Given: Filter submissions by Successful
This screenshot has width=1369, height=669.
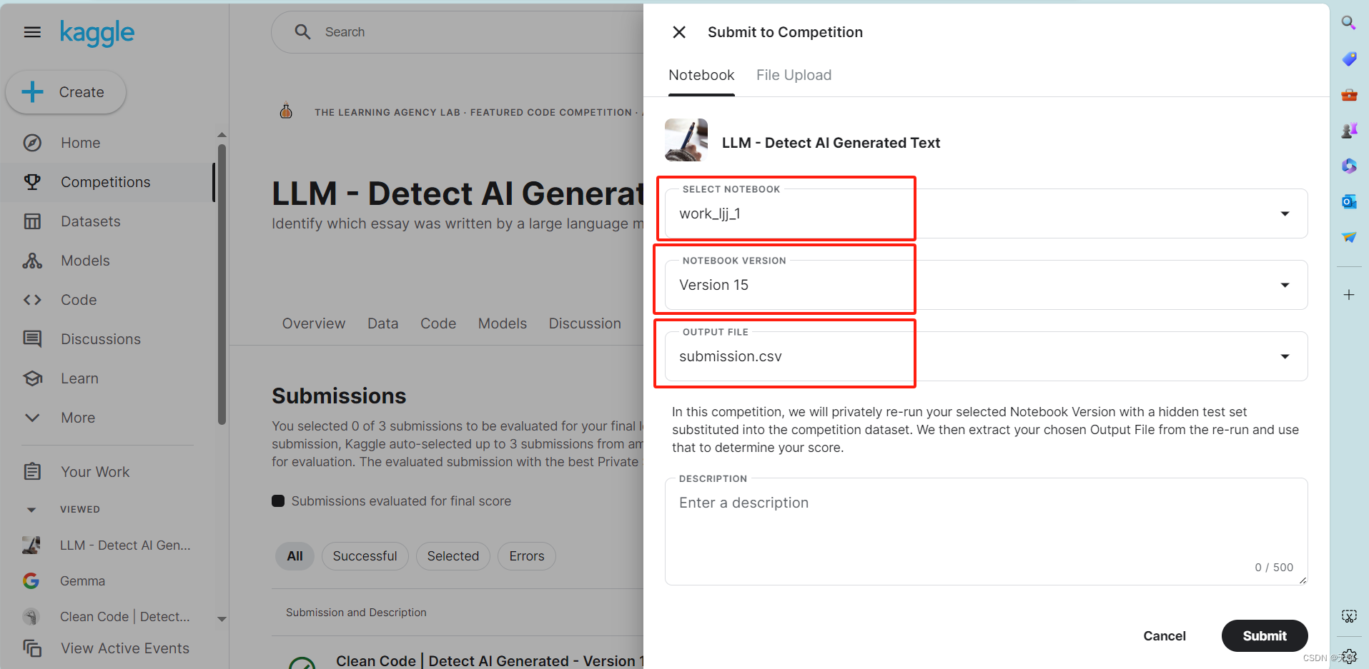Looking at the screenshot, I should (365, 556).
